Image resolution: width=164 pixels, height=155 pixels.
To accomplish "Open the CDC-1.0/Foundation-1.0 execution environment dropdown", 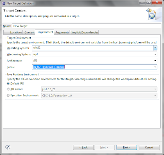I will click(x=99, y=96).
